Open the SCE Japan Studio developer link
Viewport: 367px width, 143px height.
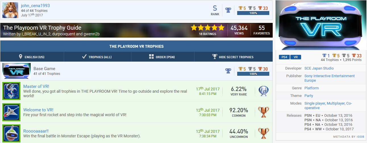click(x=319, y=68)
